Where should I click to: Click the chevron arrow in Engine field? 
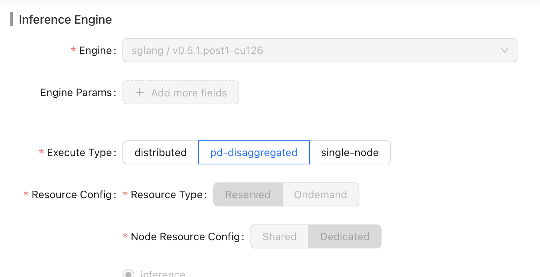pos(505,50)
